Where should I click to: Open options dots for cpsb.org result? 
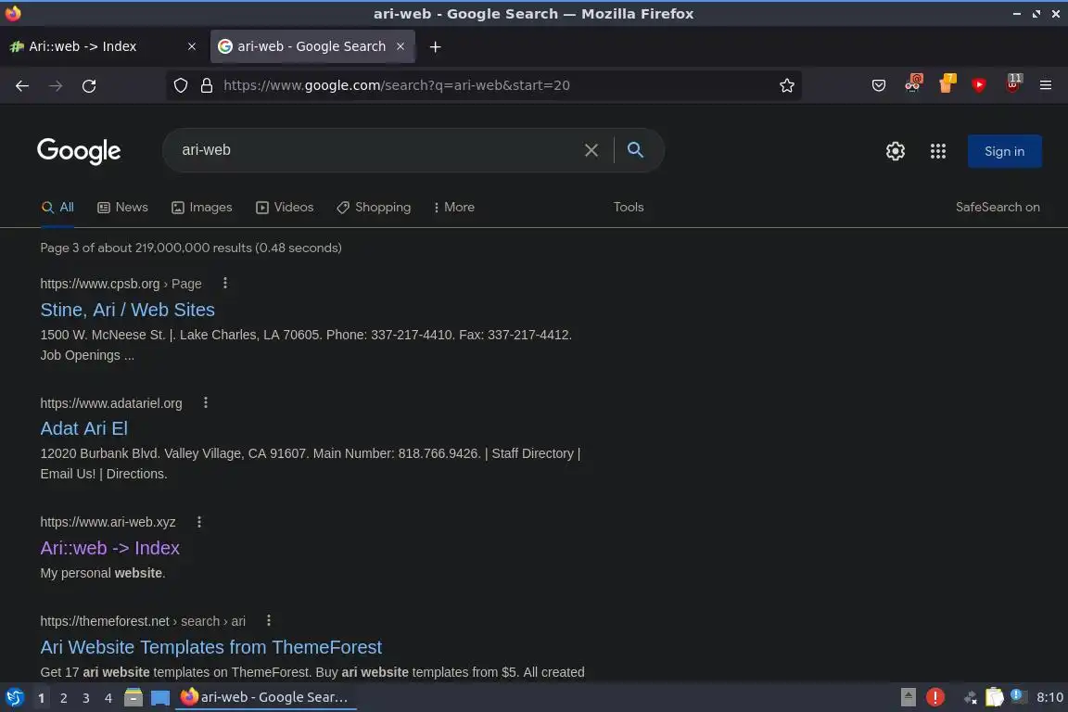coord(224,283)
